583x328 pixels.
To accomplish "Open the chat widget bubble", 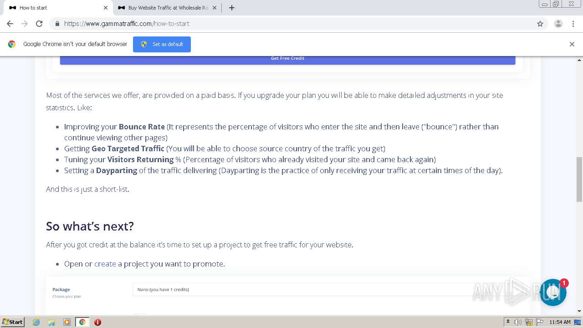I will 553,292.
